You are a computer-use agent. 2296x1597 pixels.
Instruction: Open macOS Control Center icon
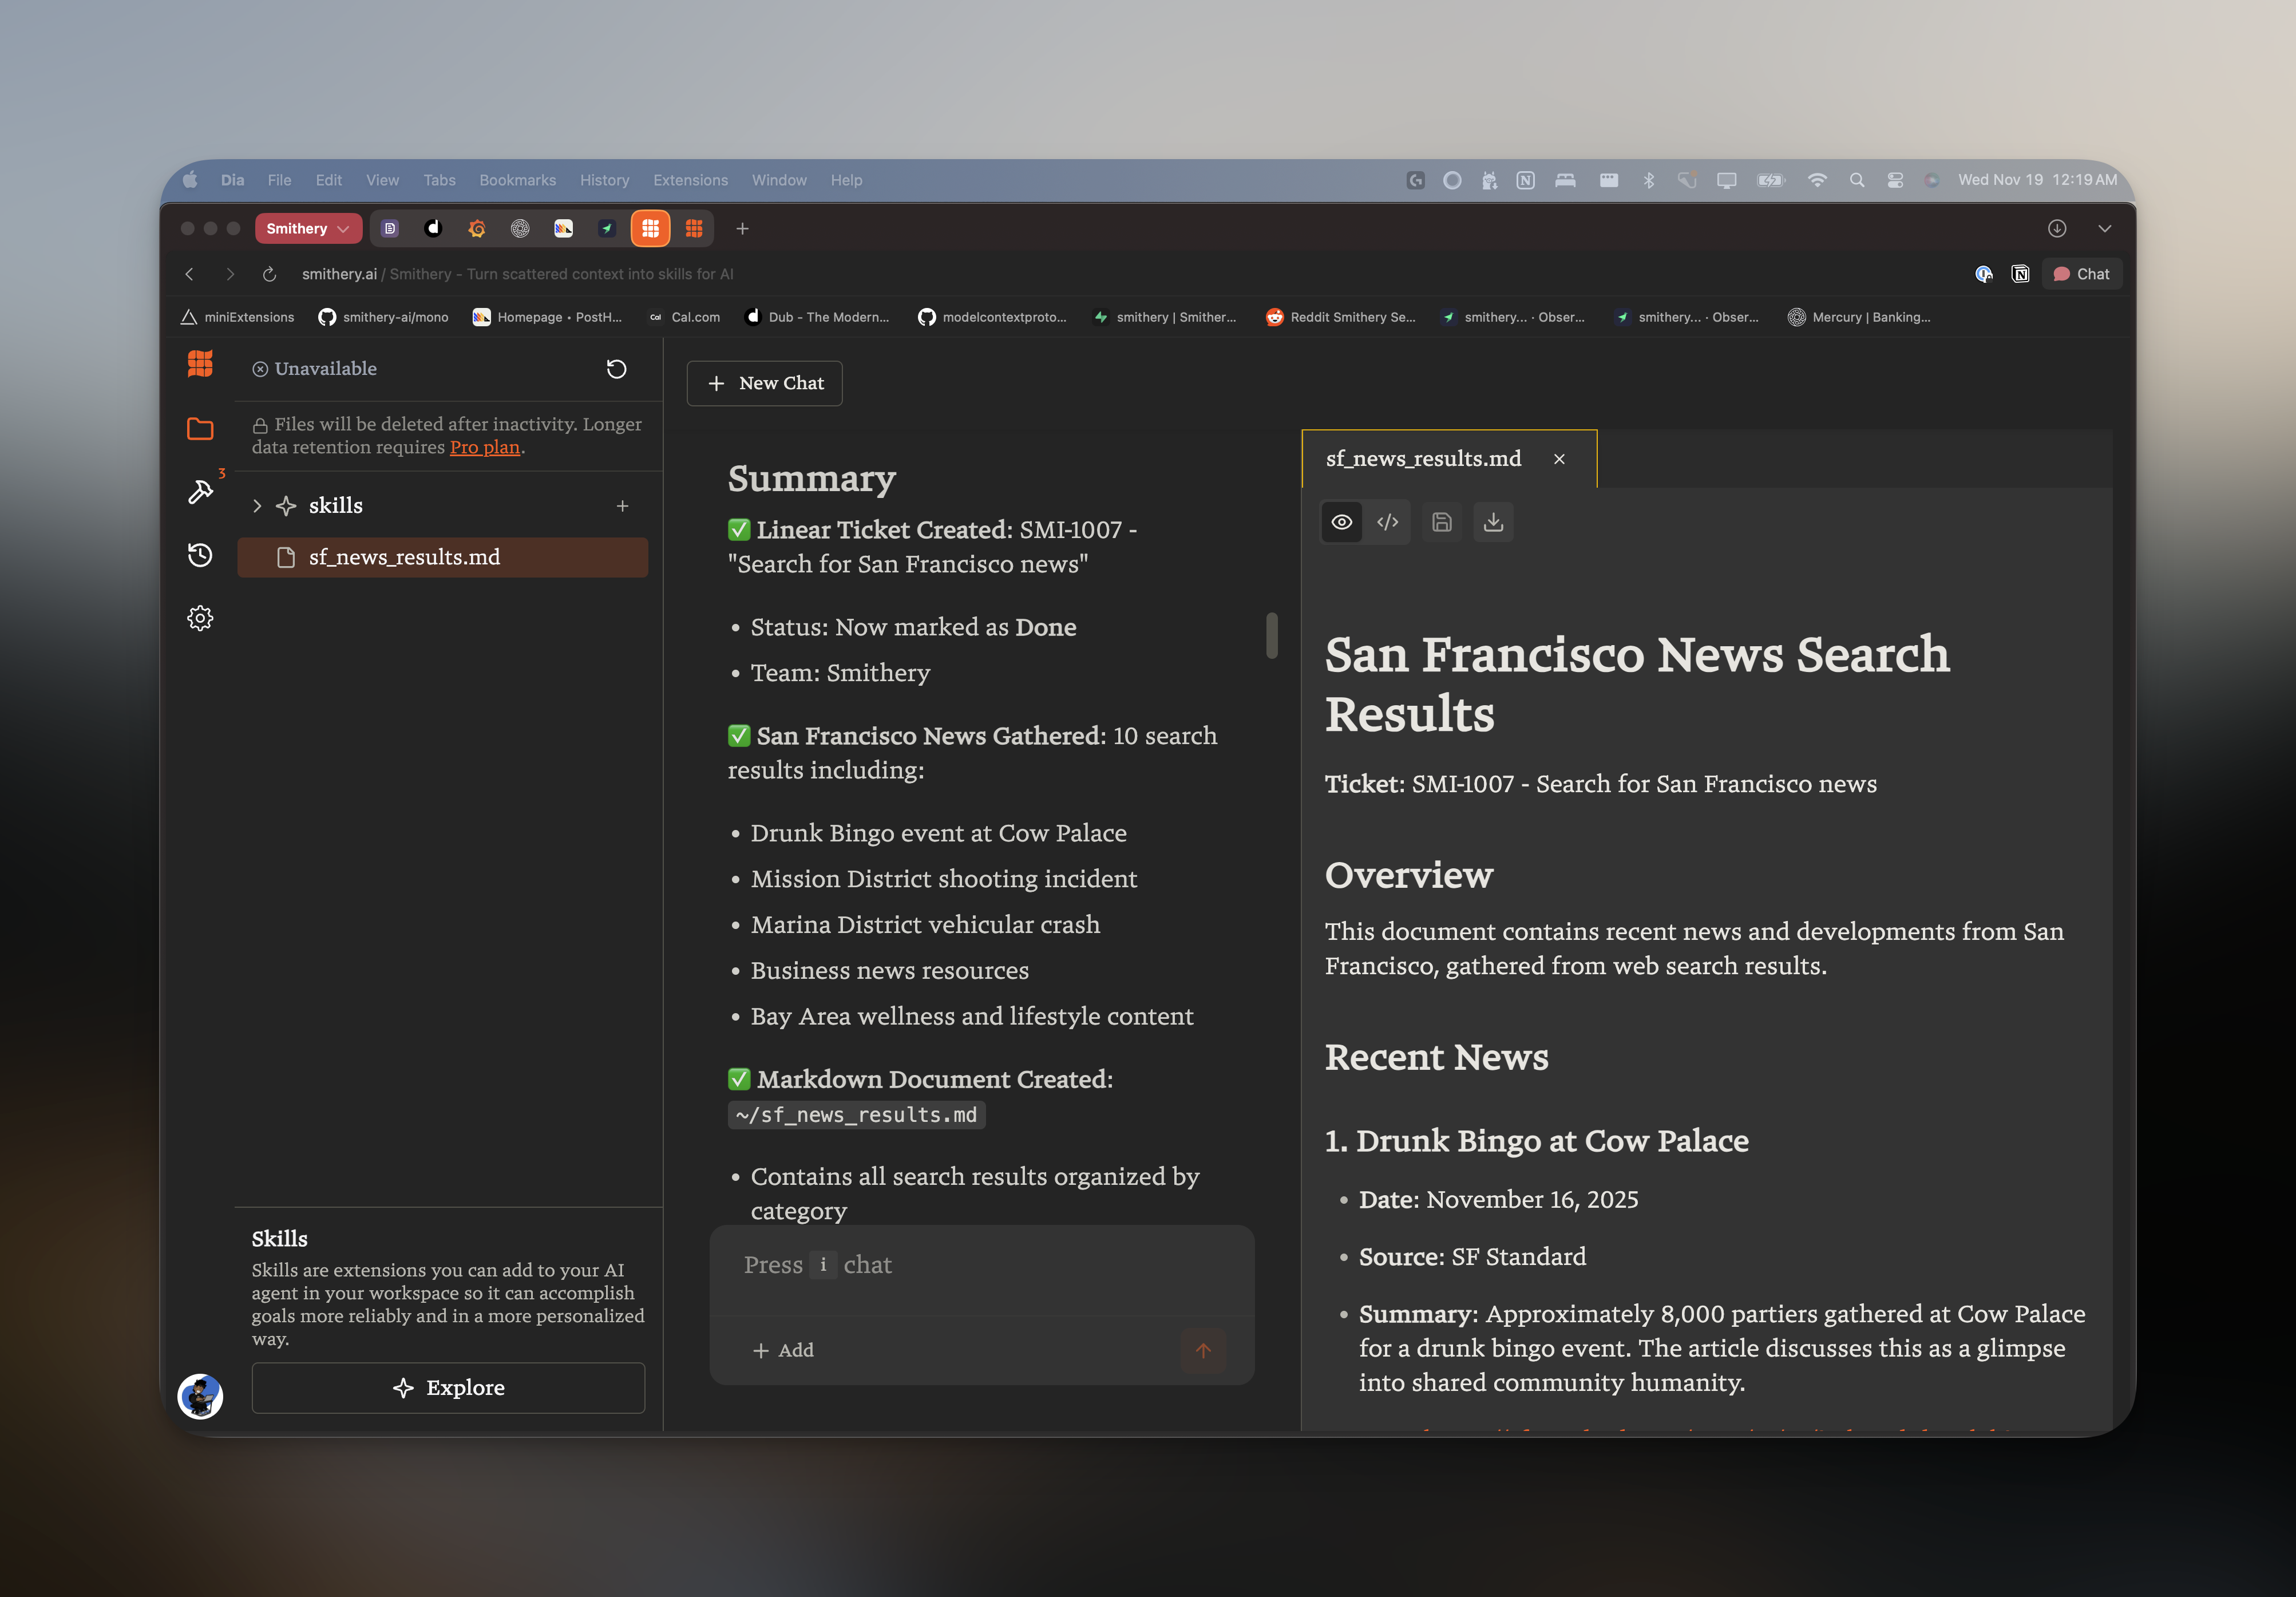[x=1895, y=180]
